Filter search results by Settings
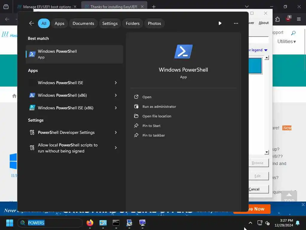 [110, 23]
